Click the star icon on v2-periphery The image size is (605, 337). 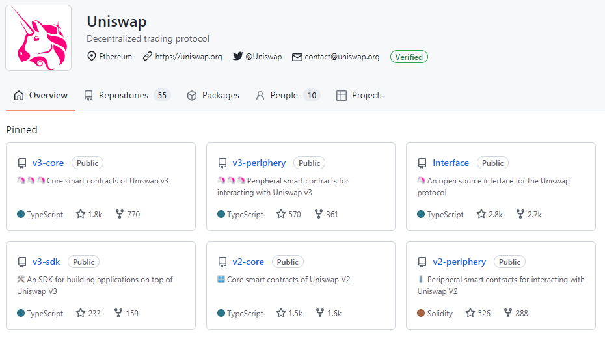[470, 313]
